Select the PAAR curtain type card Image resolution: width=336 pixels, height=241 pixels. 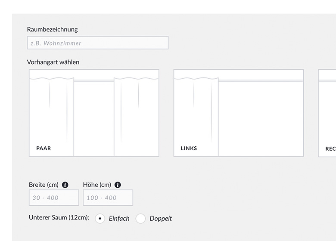(94, 113)
